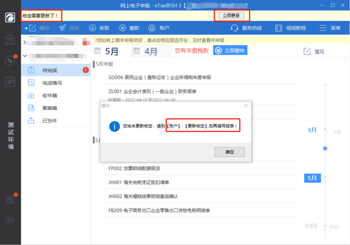
Task: Confirm the dialog by clicking 确定
Action: 229,152
